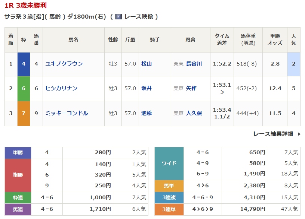Click the race video film icon
This screenshot has width=305, height=219.
pos(118,17)
